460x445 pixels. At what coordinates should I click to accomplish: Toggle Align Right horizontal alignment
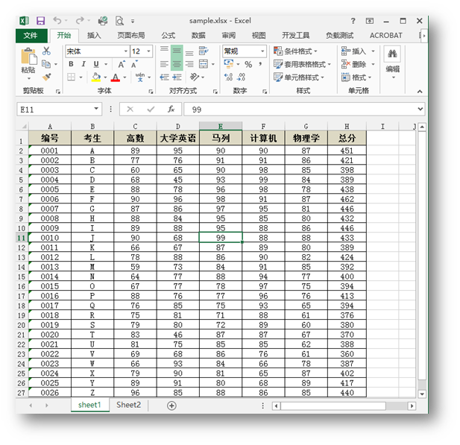tap(189, 64)
